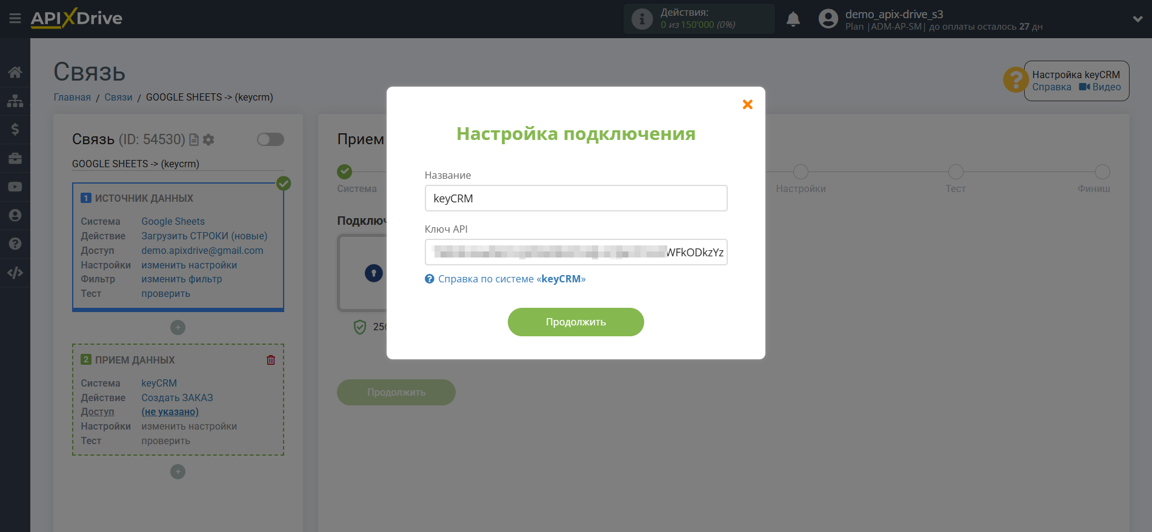Open Home icon in sidebar
This screenshot has width=1152, height=532.
[15, 72]
